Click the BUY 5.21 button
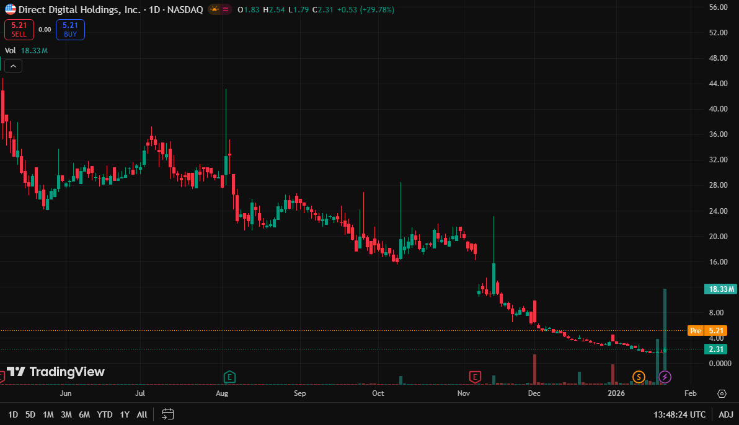 (x=70, y=30)
